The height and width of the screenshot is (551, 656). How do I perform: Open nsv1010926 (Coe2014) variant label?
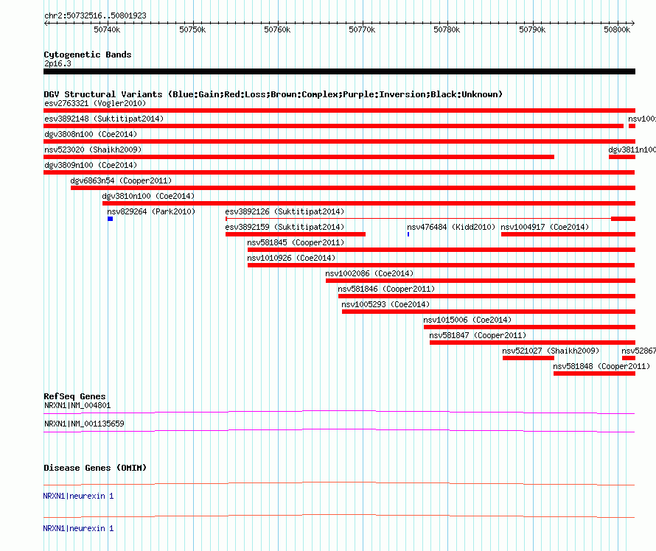click(290, 258)
